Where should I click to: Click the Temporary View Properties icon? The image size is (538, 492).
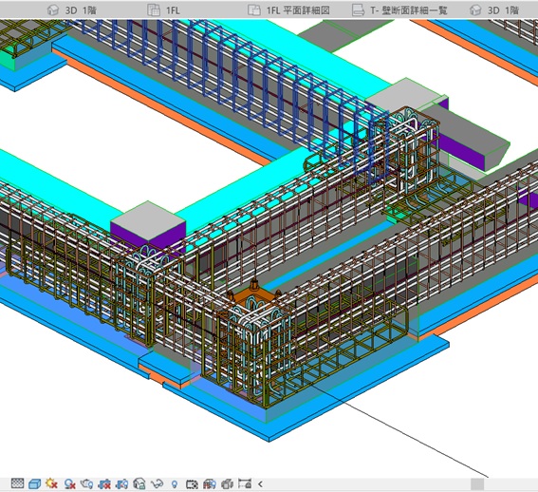[x=192, y=484]
